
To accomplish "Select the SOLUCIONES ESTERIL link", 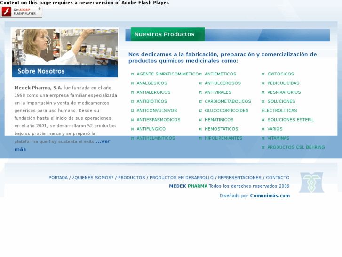I will tap(291, 120).
